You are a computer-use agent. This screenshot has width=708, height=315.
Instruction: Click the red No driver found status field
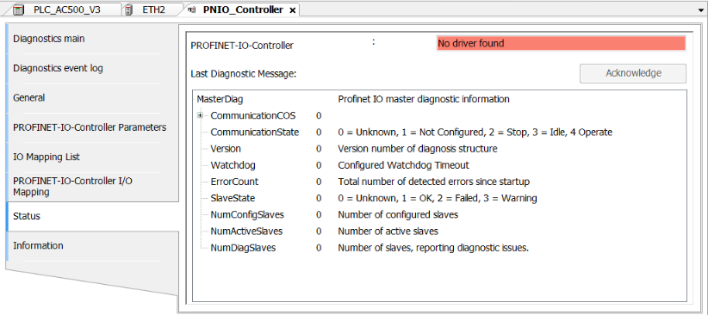561,44
